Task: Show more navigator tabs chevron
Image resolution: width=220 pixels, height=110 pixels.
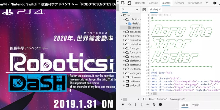Action: click(123, 10)
